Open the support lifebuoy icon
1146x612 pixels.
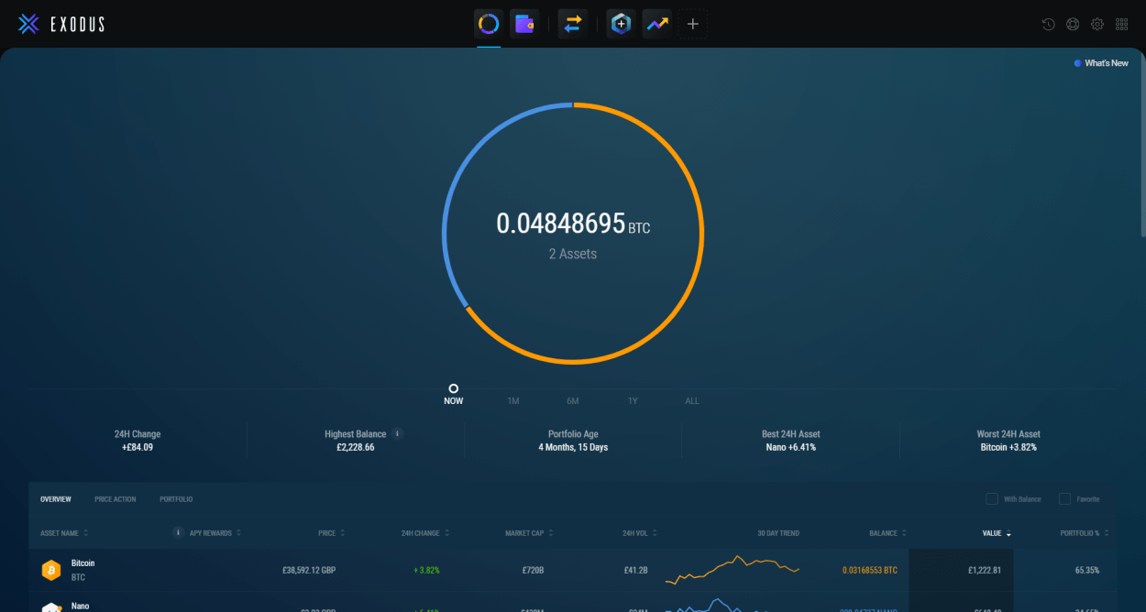click(x=1073, y=25)
